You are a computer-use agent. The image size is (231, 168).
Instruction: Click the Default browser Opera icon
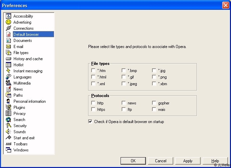8,34
